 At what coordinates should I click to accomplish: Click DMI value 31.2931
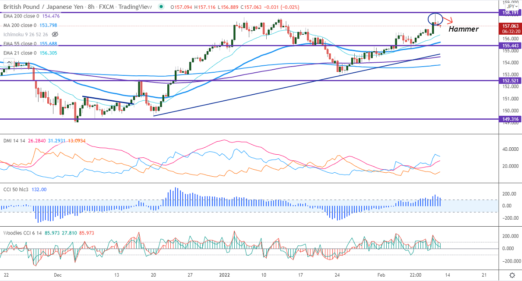pos(57,141)
